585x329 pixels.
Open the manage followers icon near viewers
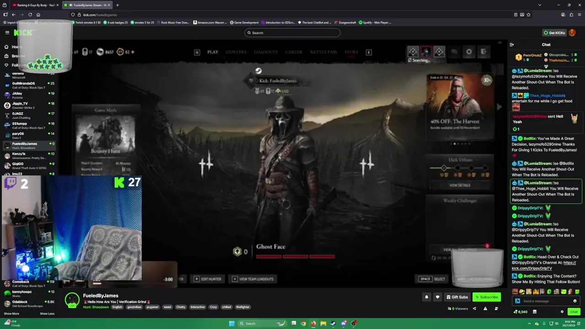(495, 308)
